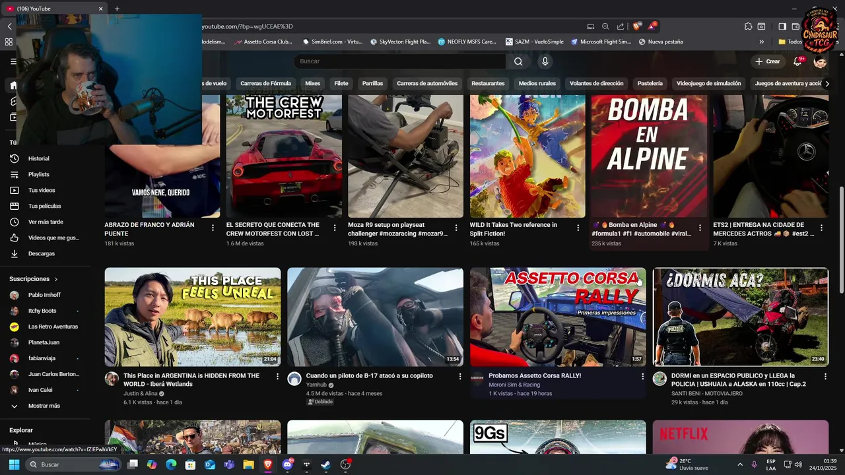845x475 pixels.
Task: Show next category chips with right arrow
Action: pos(827,84)
